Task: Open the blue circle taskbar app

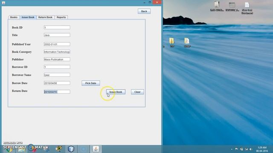Action: [x=84, y=149]
